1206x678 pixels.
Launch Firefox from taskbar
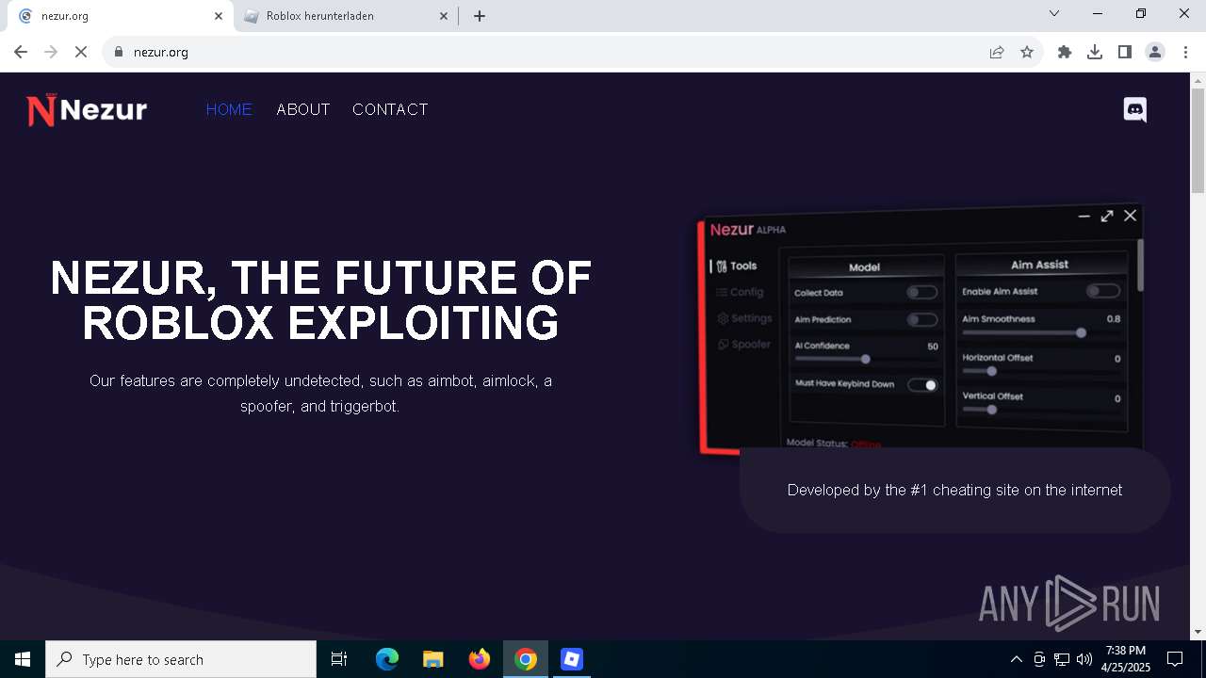480,659
